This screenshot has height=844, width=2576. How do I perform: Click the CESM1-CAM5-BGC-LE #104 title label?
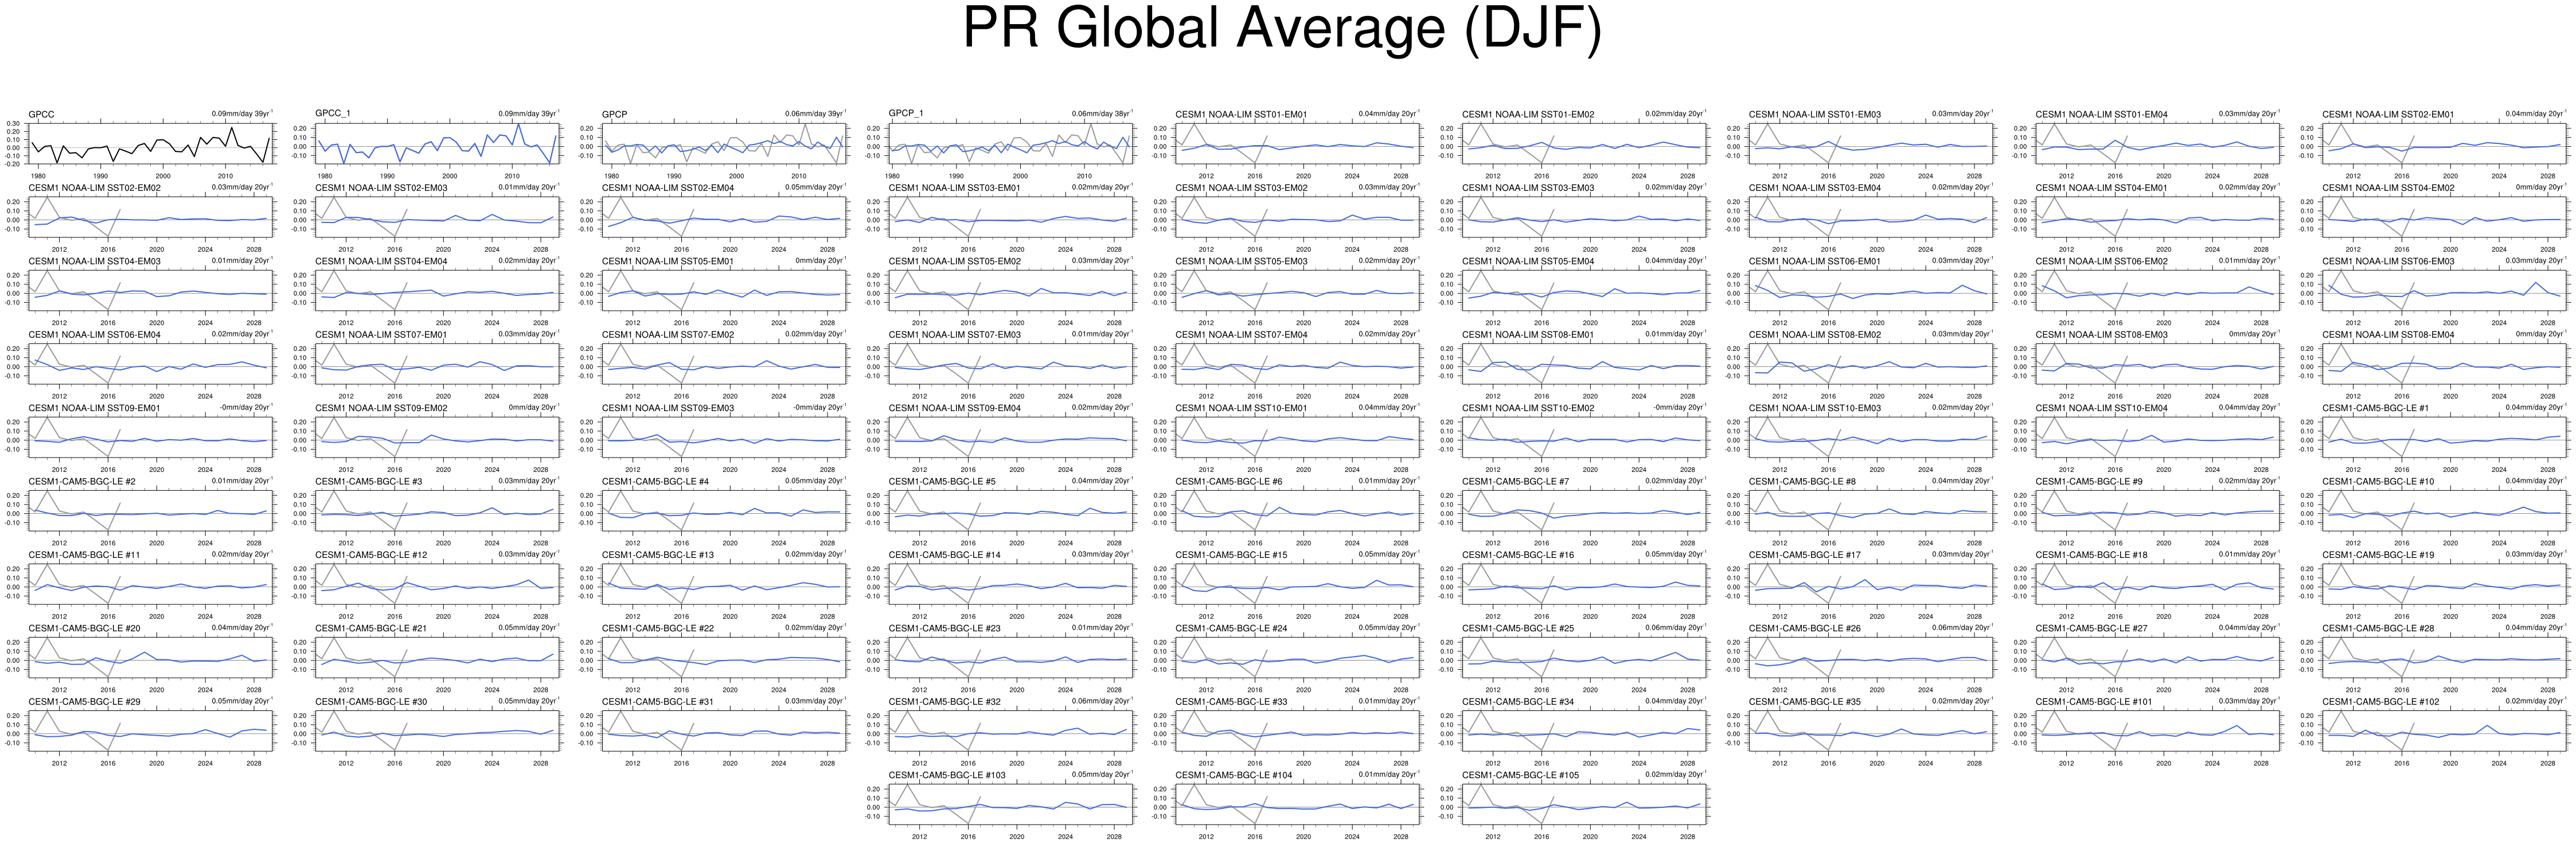click(1233, 775)
